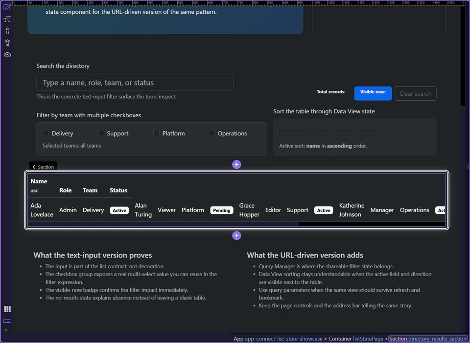Open the text size tool
Viewport: 470px width, 343px height.
7,19
